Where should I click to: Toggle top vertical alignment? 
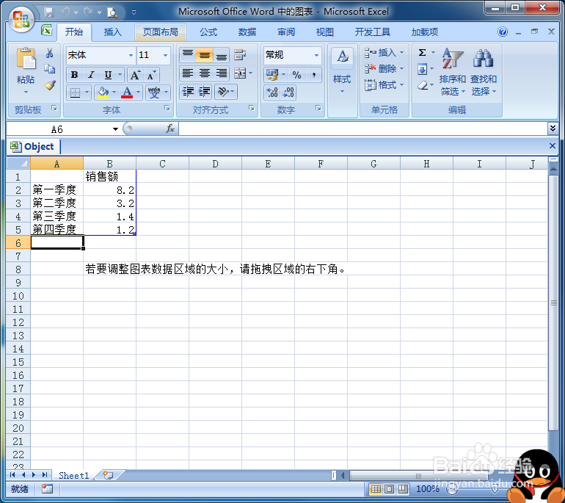(188, 55)
